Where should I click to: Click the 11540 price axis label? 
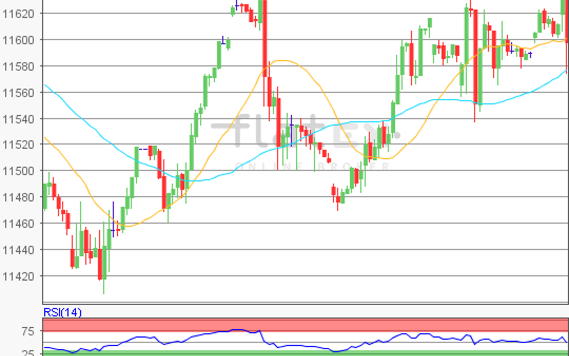pyautogui.click(x=18, y=119)
